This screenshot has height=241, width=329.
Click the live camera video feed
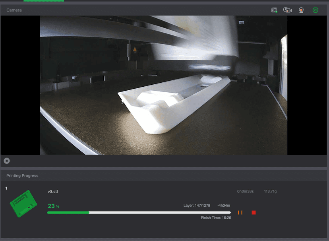pyautogui.click(x=163, y=85)
